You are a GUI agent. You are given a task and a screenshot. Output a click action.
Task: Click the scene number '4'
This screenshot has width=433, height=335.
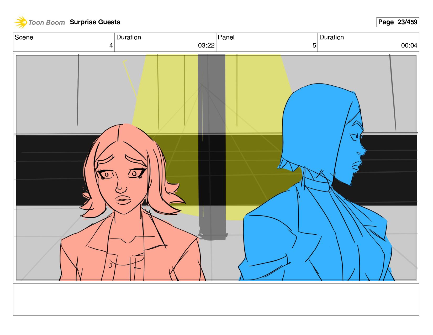click(111, 45)
